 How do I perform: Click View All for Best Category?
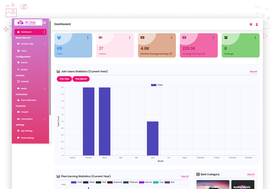[251, 174]
